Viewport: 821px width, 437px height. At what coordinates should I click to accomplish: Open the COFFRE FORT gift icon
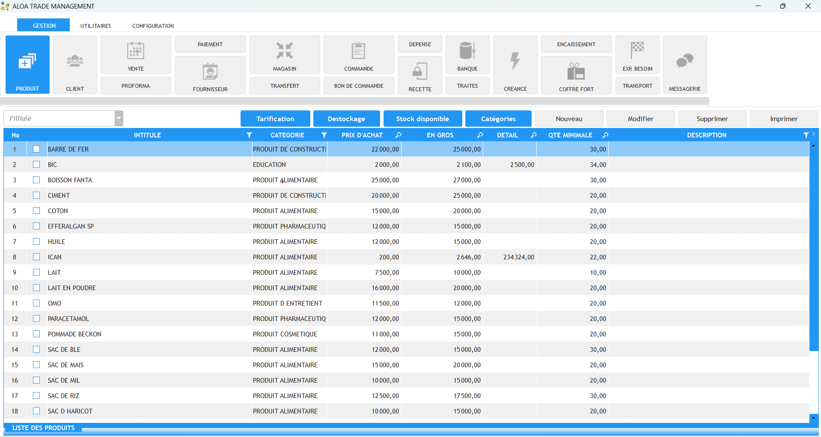[576, 72]
